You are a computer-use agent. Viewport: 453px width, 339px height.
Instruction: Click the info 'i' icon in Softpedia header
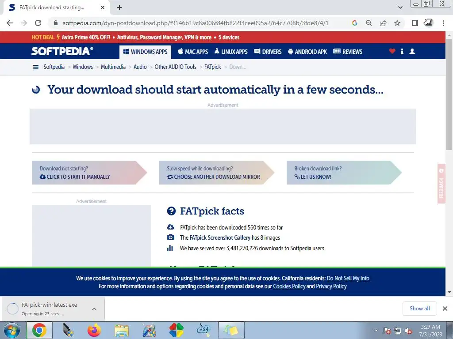(x=402, y=51)
